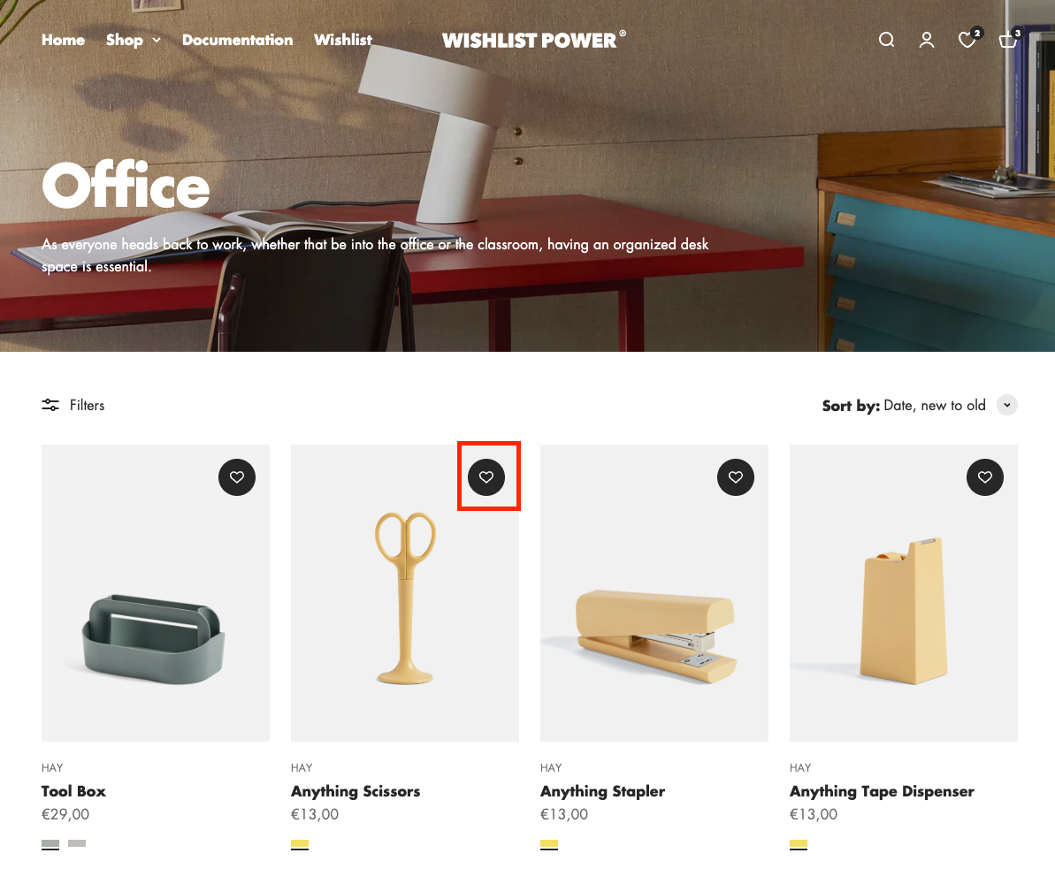
Task: Select the light grey Tool Box swatch
Action: click(77, 843)
